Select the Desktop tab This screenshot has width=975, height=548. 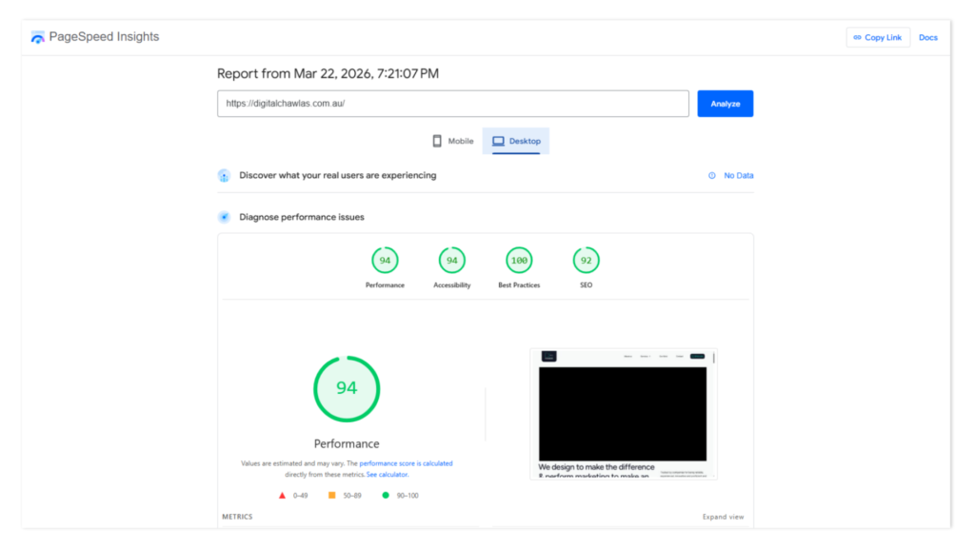click(515, 141)
